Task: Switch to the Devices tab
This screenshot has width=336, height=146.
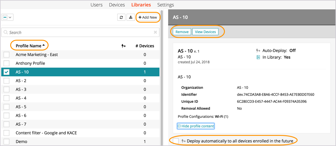Action: 117,5
